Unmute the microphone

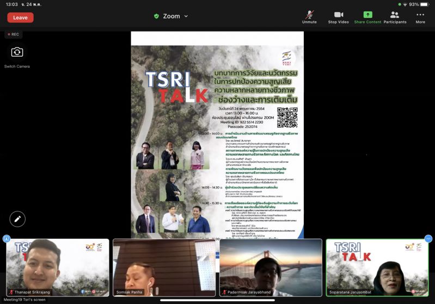point(309,17)
